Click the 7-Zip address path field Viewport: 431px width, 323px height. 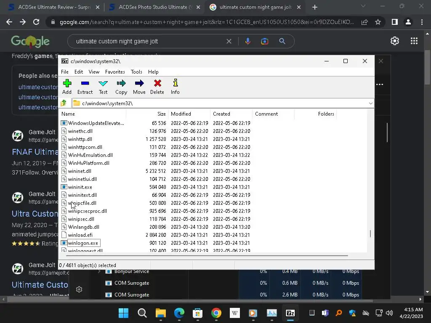pos(220,103)
